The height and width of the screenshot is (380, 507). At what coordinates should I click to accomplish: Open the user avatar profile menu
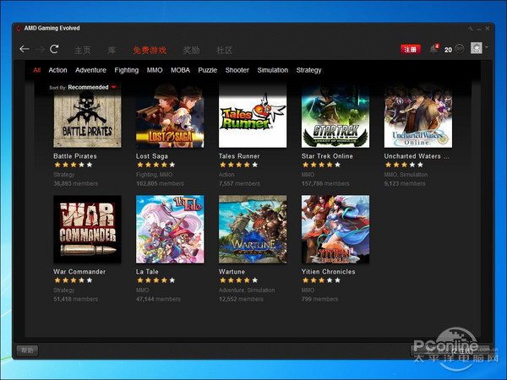tap(477, 49)
